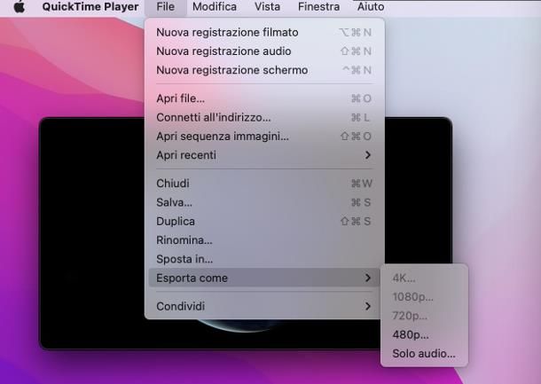541x384 pixels.
Task: Select the 1080p… export option
Action: pyautogui.click(x=425, y=297)
